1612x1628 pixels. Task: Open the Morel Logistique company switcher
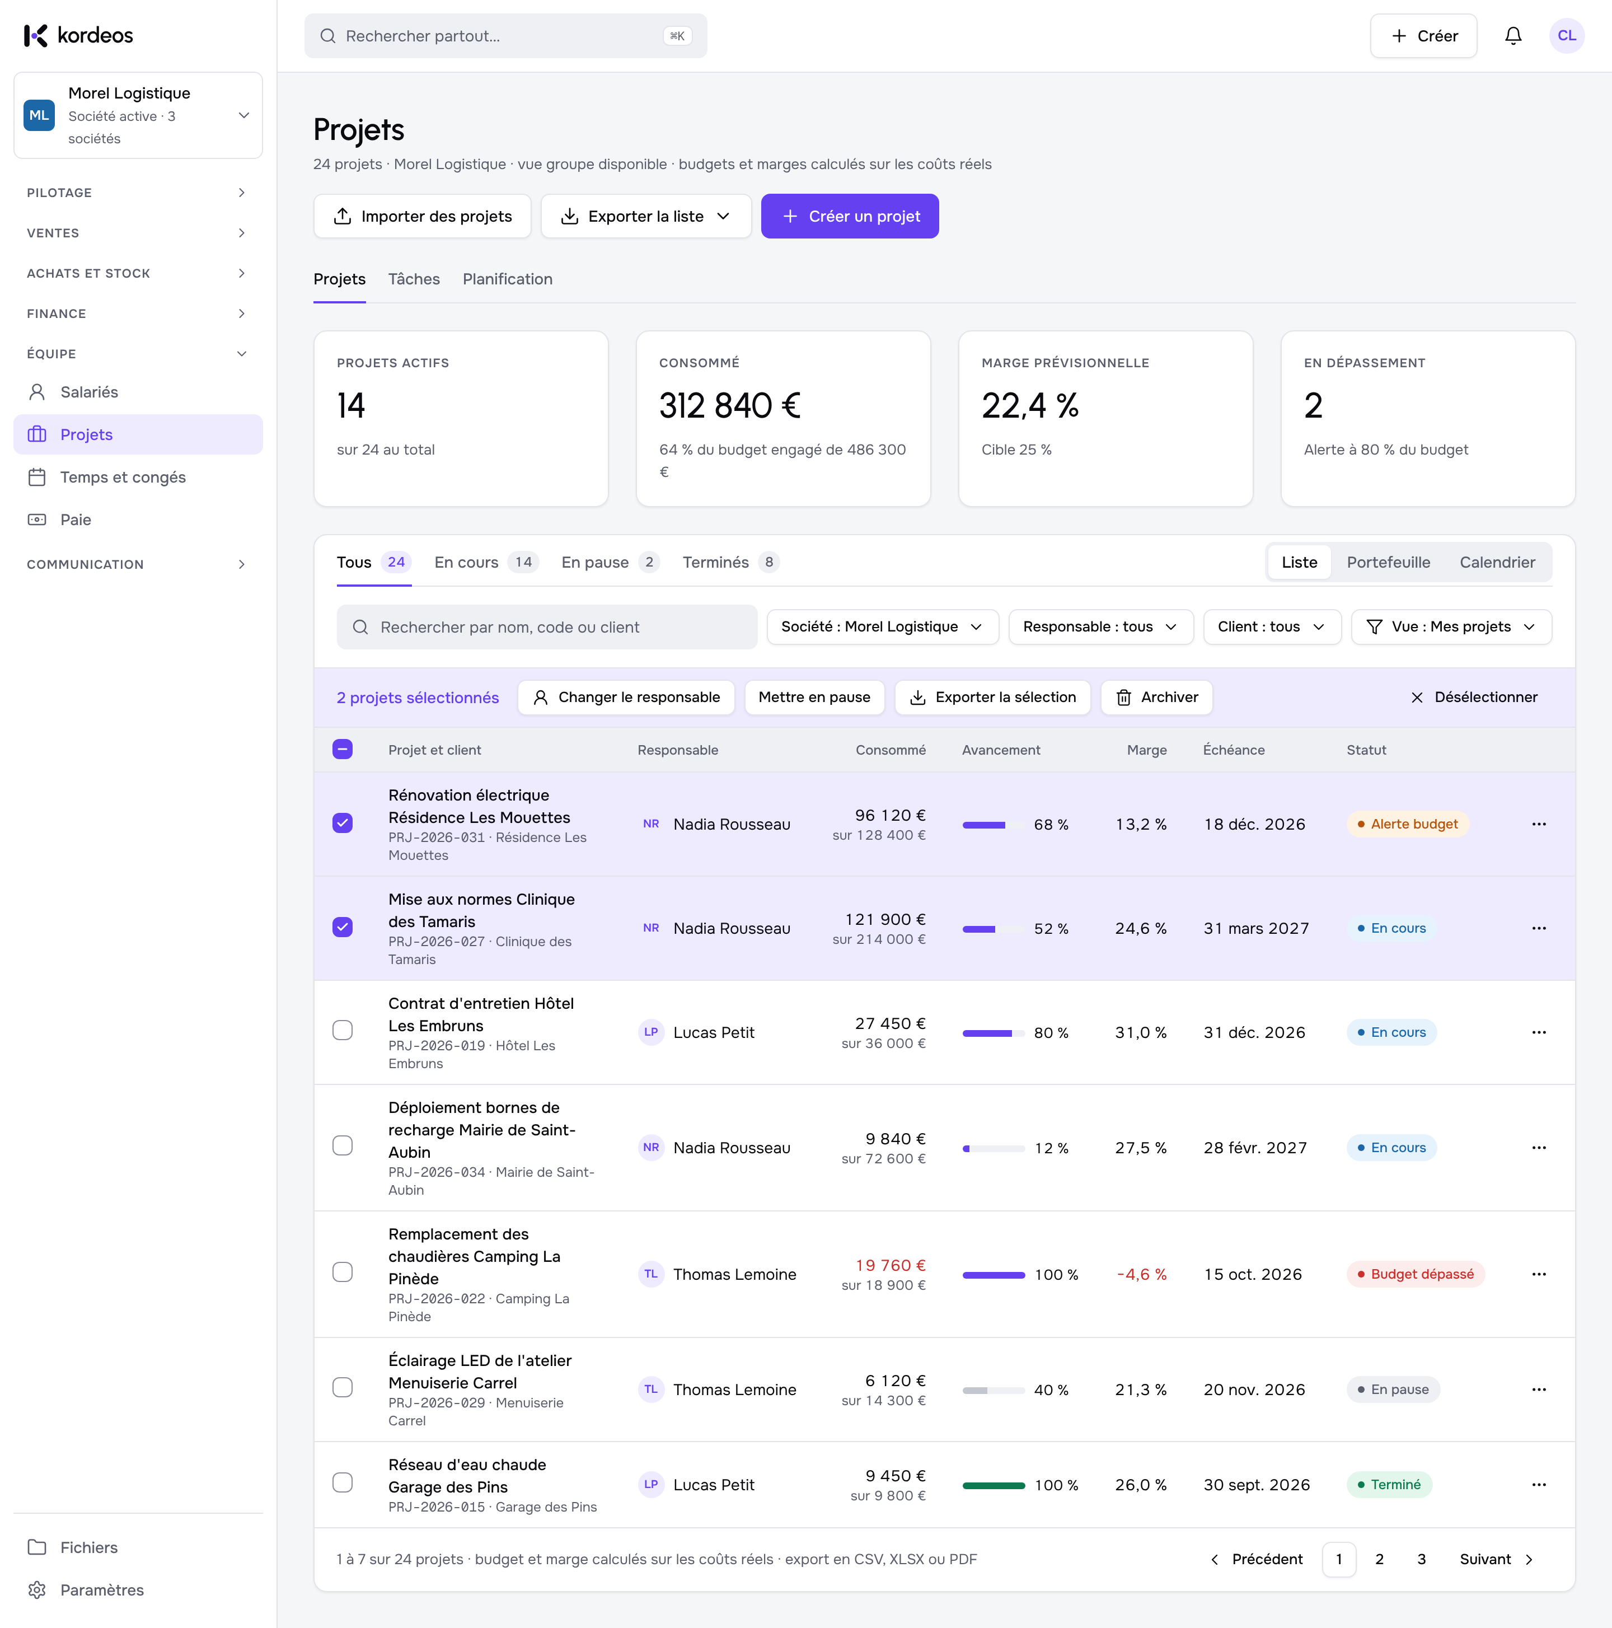tap(138, 115)
